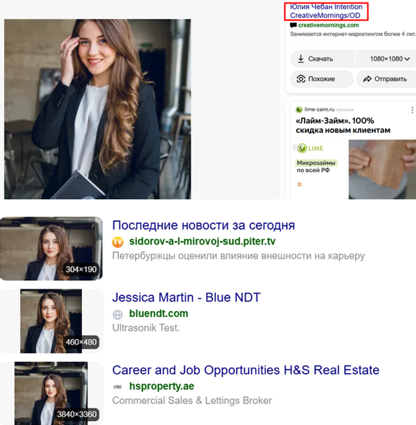Screen dimensions: 416x425
Task: Open the three-dot menu on the Lime-Zaim ad
Action: click(x=412, y=110)
